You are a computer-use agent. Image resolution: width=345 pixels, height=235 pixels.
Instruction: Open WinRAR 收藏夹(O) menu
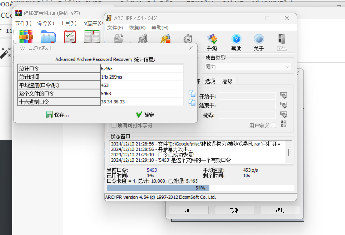tap(93, 23)
